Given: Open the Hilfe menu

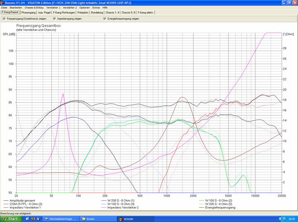Looking at the screenshot, I should (x=106, y=7).
